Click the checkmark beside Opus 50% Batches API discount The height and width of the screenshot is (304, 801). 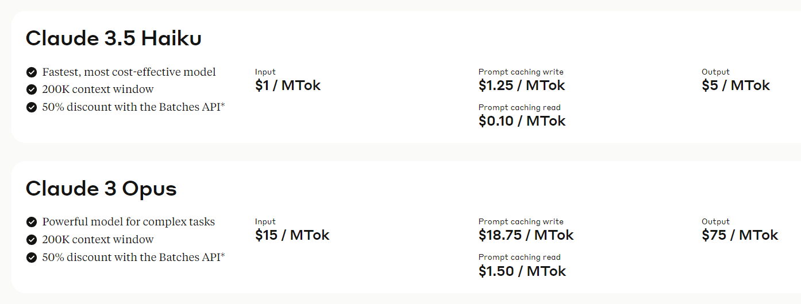32,258
